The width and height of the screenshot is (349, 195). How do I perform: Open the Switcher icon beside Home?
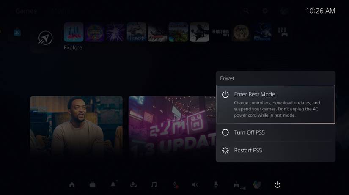(x=92, y=185)
